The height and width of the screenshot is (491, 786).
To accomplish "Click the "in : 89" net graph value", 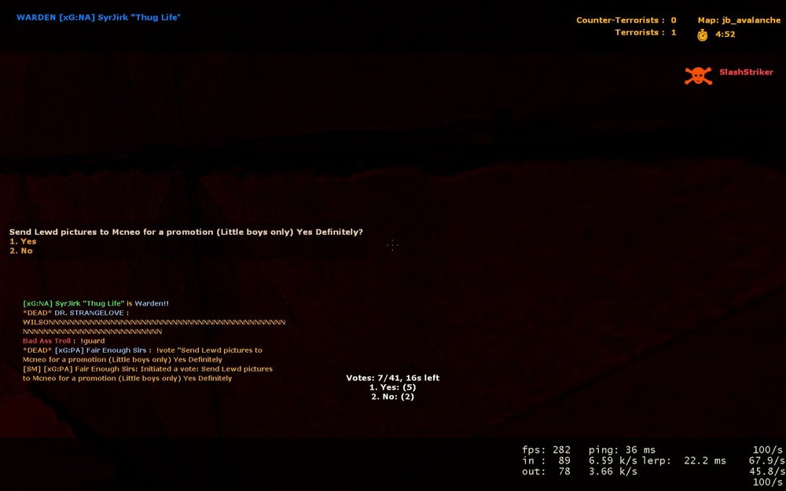I will pos(546,461).
